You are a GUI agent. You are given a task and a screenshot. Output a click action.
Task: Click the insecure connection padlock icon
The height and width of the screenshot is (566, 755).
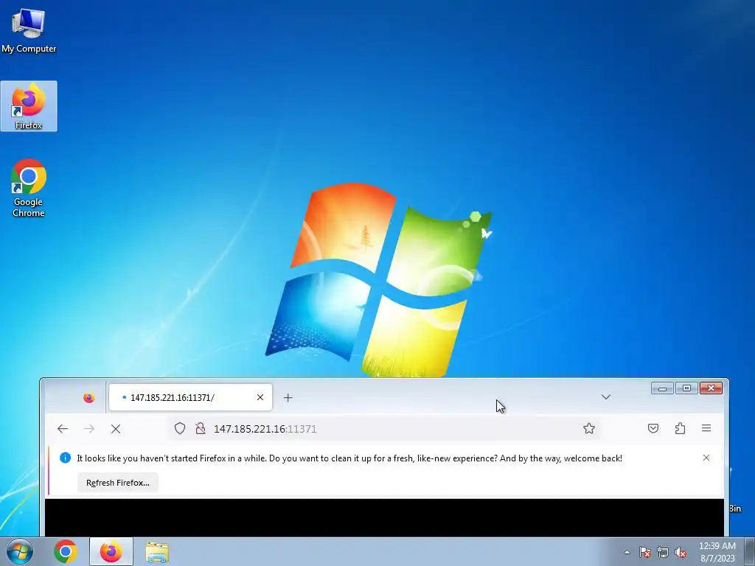coord(201,428)
